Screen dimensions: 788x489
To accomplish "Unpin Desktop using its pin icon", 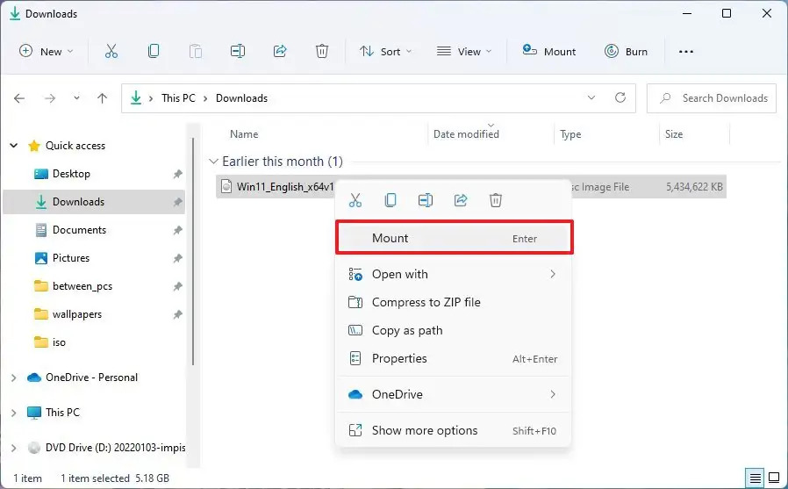I will [x=177, y=175].
